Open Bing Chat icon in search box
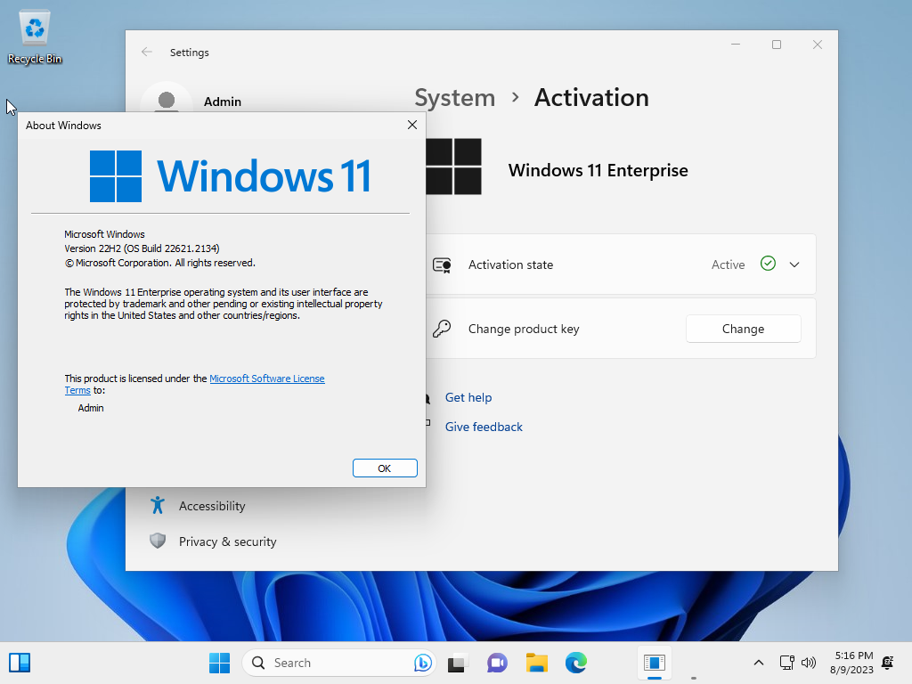The height and width of the screenshot is (684, 912). click(x=423, y=663)
